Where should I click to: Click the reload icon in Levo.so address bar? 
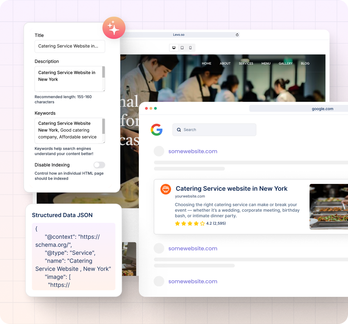click(x=237, y=35)
